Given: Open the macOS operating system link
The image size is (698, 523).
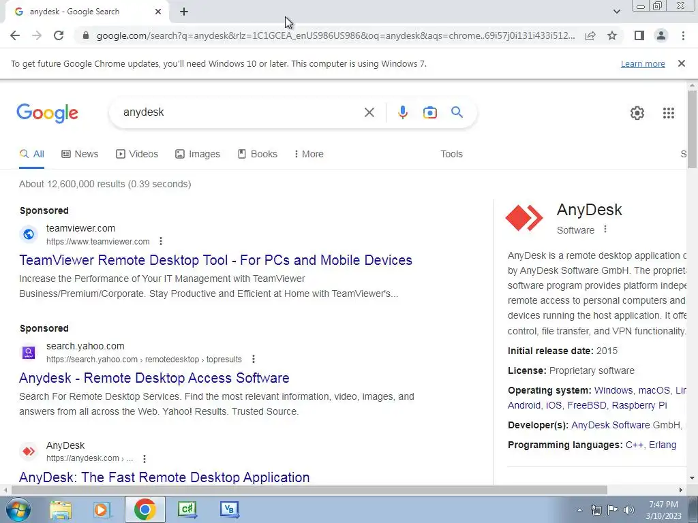Looking at the screenshot, I should pyautogui.click(x=654, y=390).
